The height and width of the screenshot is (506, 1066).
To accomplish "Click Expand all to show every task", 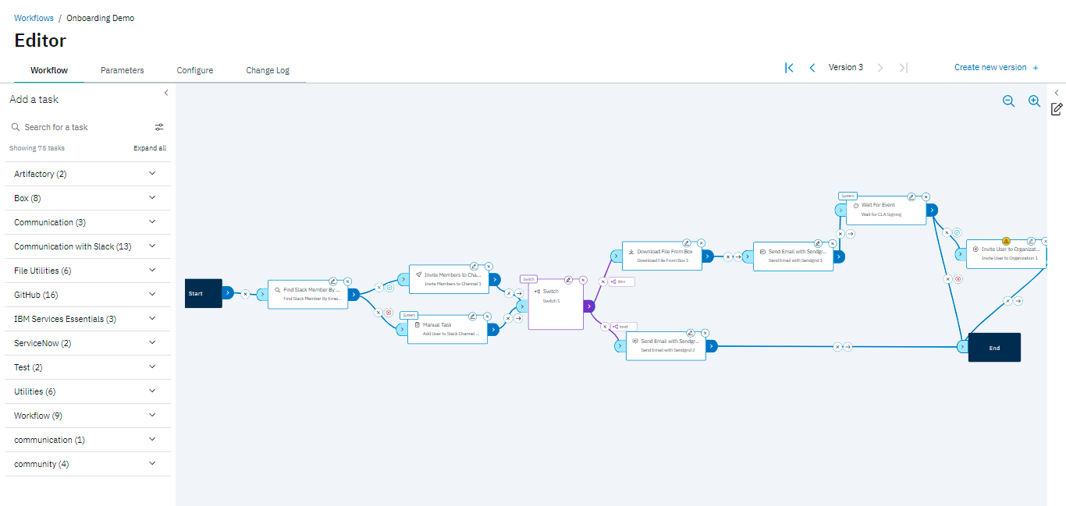I will (149, 147).
